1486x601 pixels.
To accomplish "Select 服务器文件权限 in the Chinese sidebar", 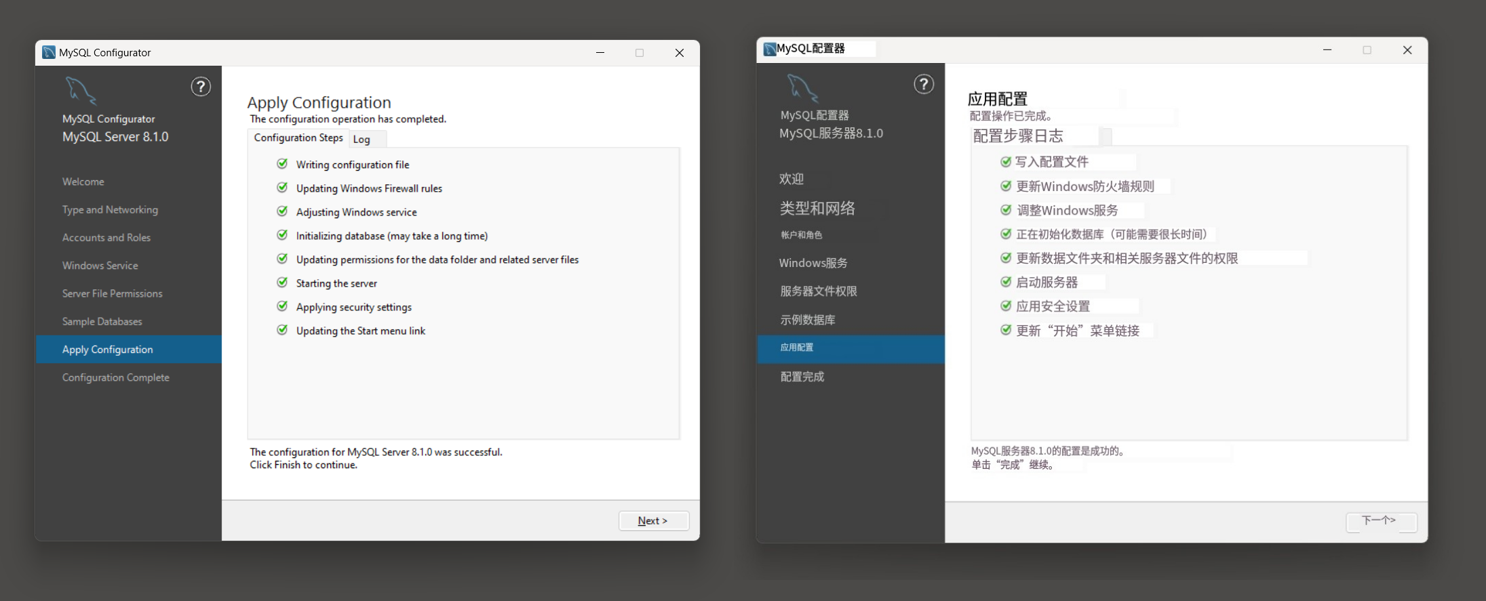I will [819, 291].
